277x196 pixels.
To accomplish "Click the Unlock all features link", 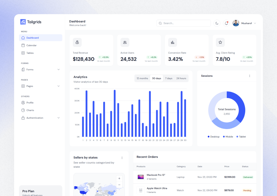I will pos(33,195).
